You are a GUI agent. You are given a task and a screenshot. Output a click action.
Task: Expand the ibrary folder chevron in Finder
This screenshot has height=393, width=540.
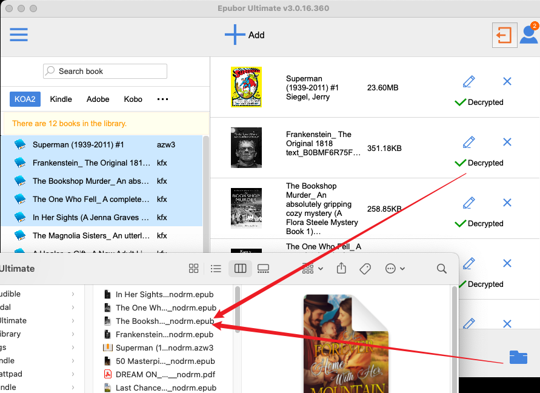(73, 334)
